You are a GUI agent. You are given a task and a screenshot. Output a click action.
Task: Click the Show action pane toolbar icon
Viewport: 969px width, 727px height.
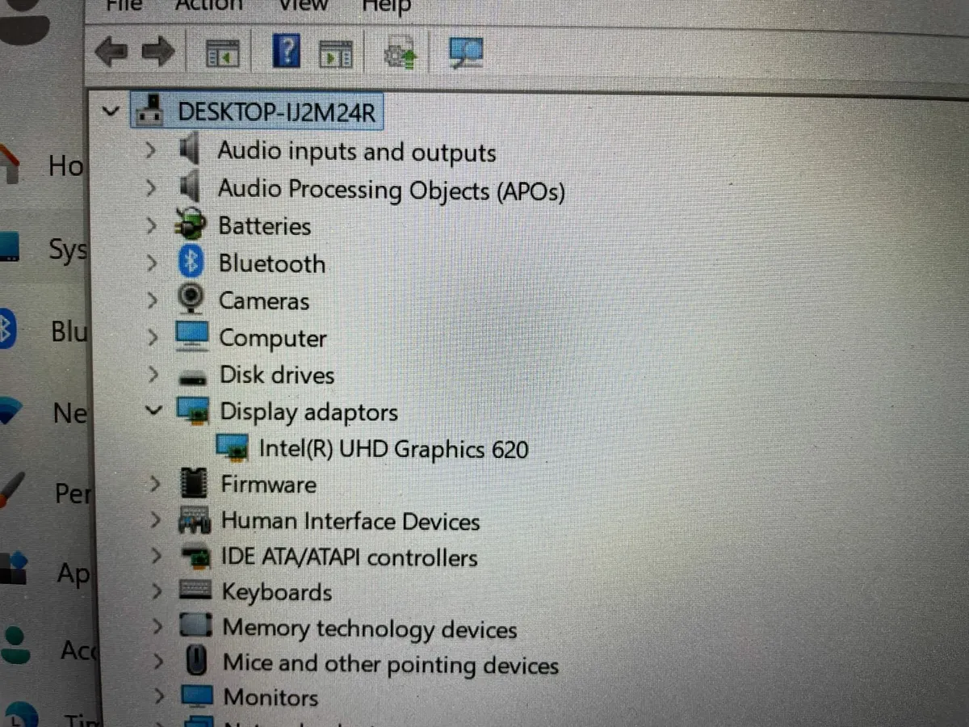point(335,51)
